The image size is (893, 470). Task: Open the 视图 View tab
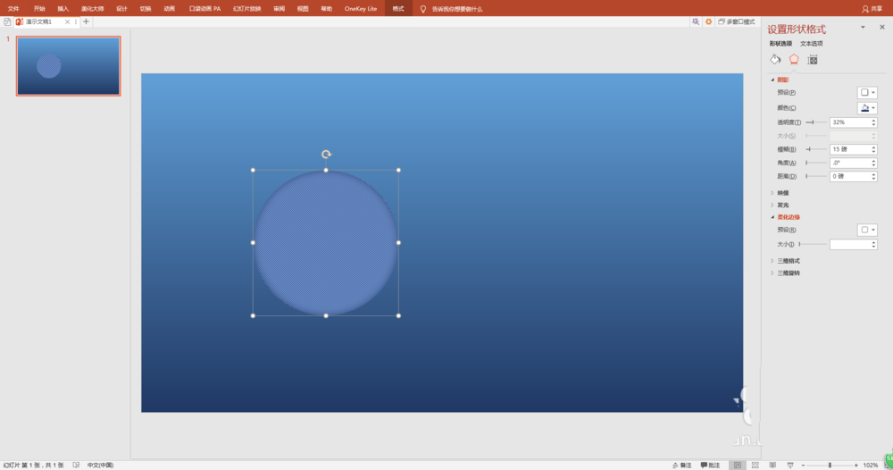point(303,9)
